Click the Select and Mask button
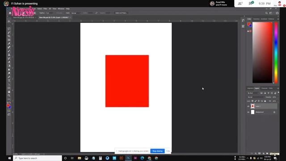This screenshot has height=161, width=286. pos(121,13)
